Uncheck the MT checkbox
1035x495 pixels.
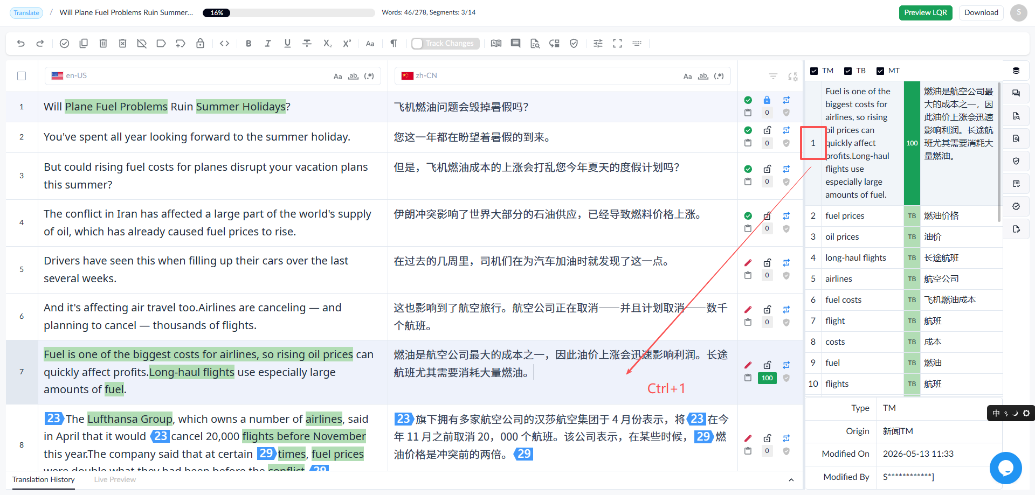click(x=880, y=71)
